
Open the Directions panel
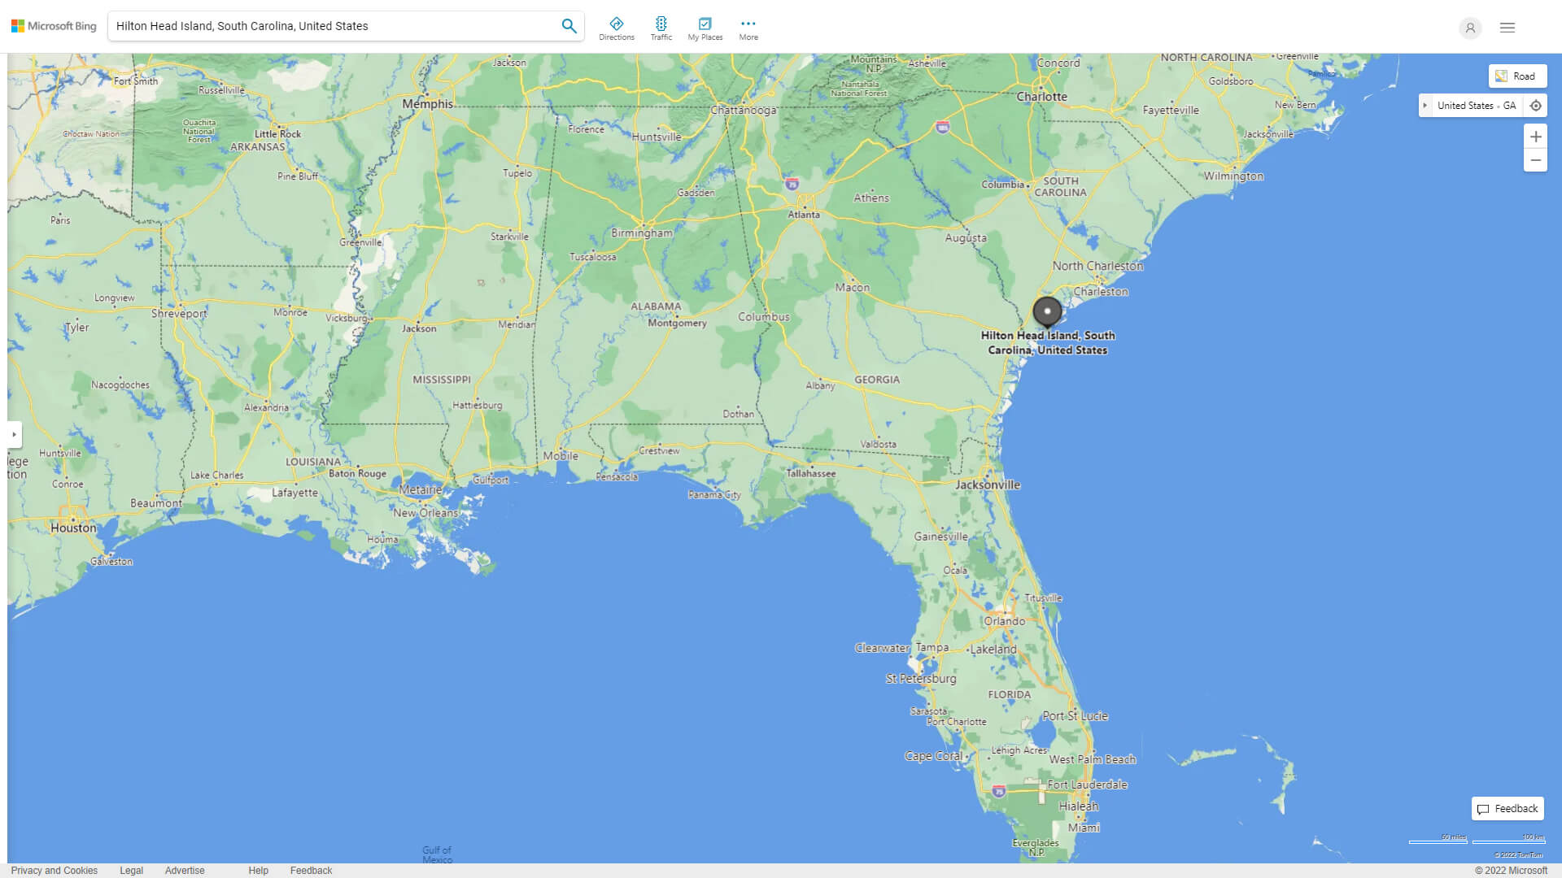pos(617,27)
